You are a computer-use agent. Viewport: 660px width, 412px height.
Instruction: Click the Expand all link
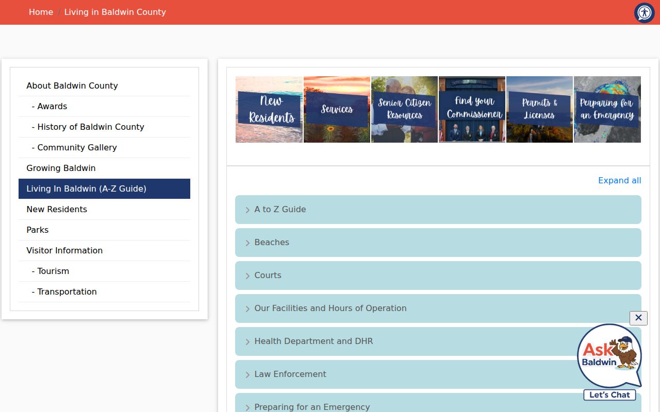tap(620, 180)
